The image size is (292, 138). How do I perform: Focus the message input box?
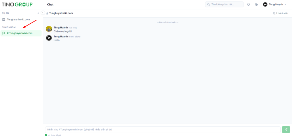click(x=163, y=130)
